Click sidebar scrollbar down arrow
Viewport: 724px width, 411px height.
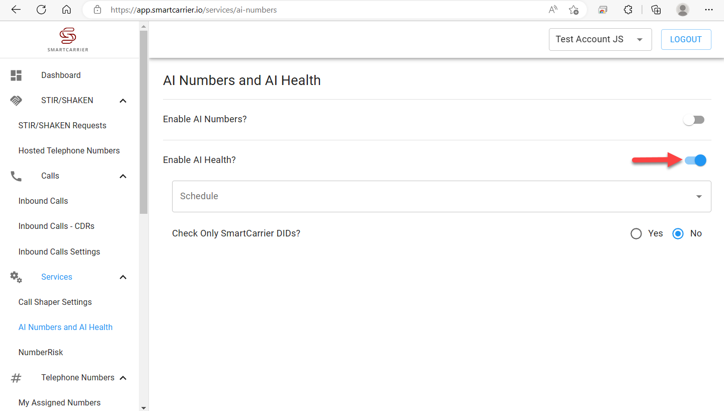coord(143,407)
